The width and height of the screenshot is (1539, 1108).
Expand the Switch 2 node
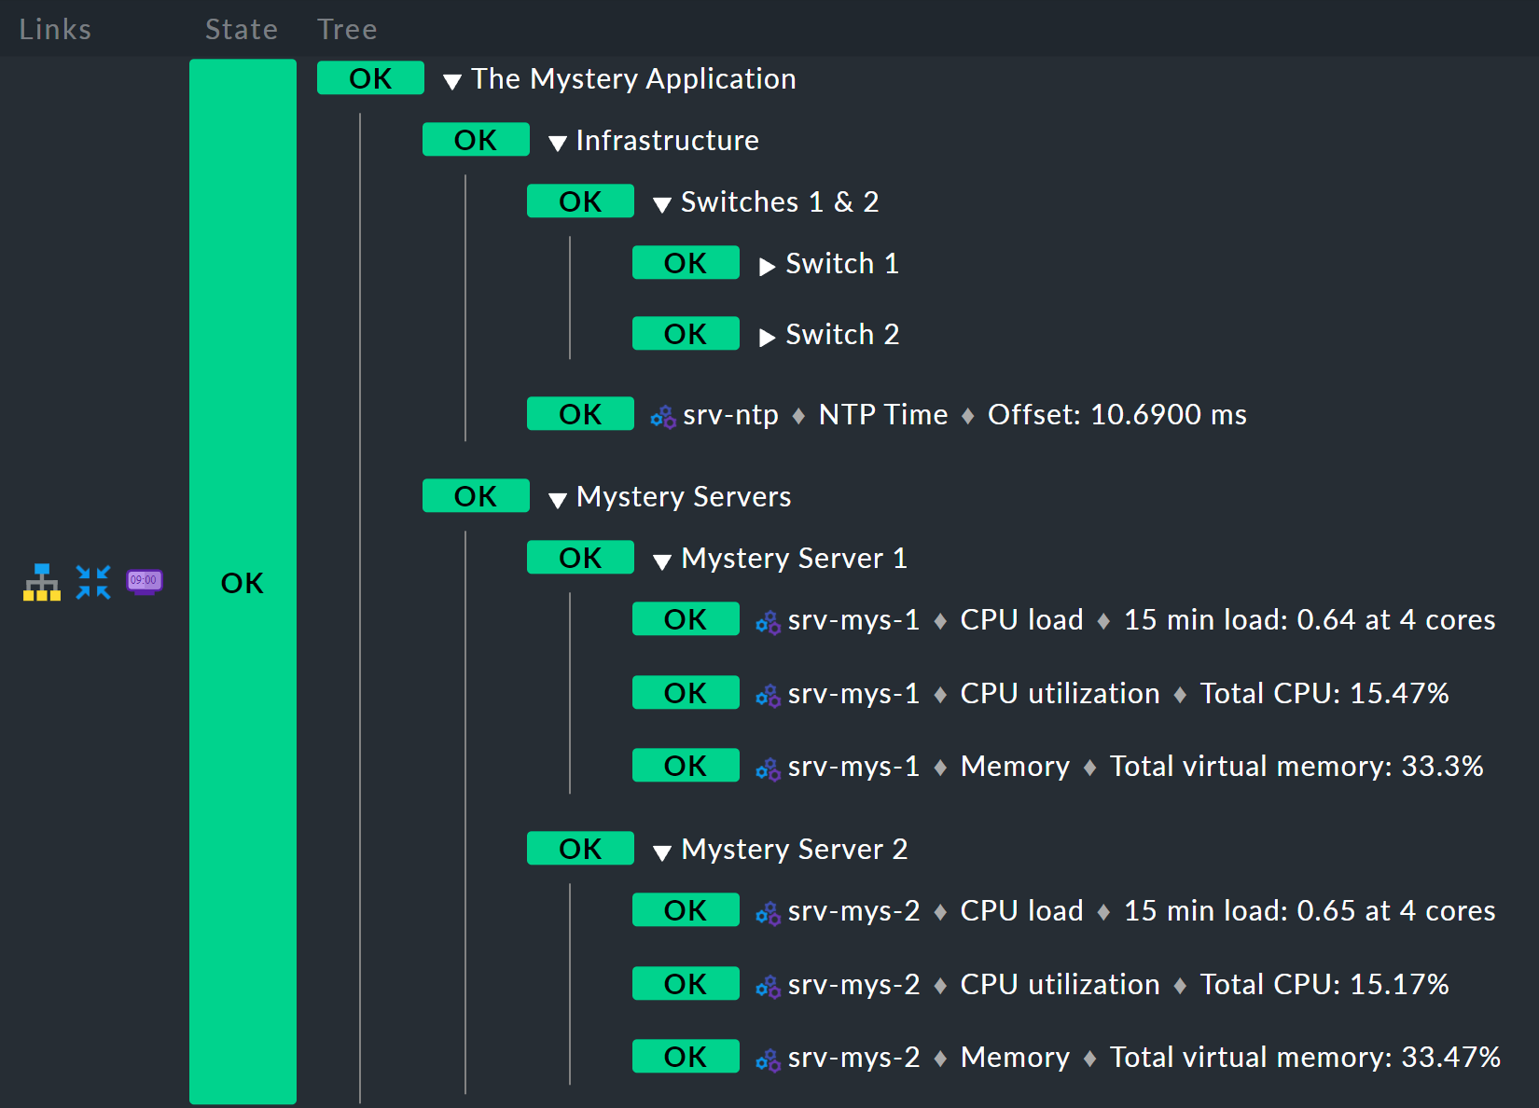click(x=767, y=337)
